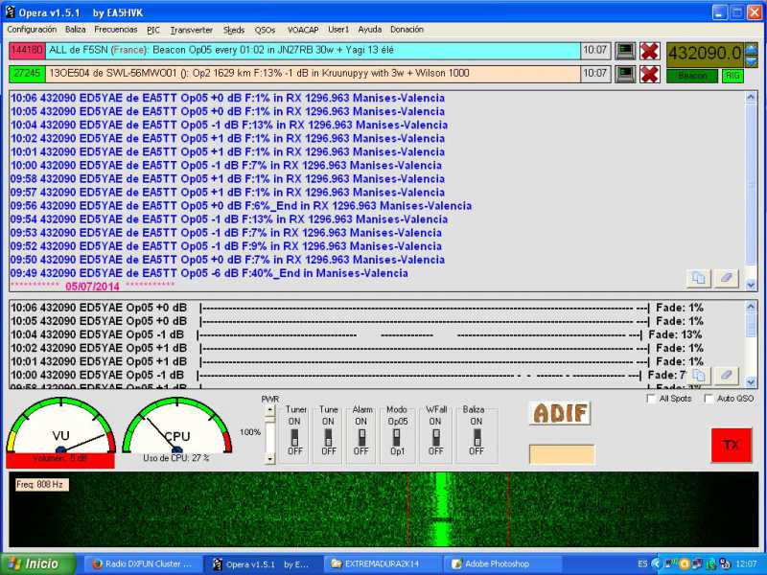Click the blue spots log's scroll-down arrow
Screen dimensions: 767x575
[751, 284]
